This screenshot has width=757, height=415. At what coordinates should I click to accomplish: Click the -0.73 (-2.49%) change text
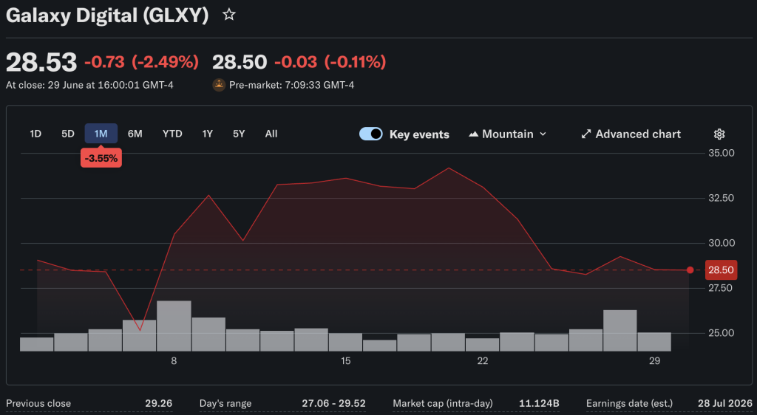coord(141,62)
